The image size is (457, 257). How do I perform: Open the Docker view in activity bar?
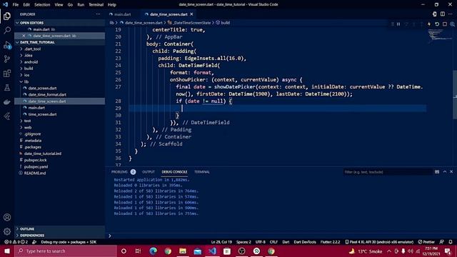click(7, 102)
